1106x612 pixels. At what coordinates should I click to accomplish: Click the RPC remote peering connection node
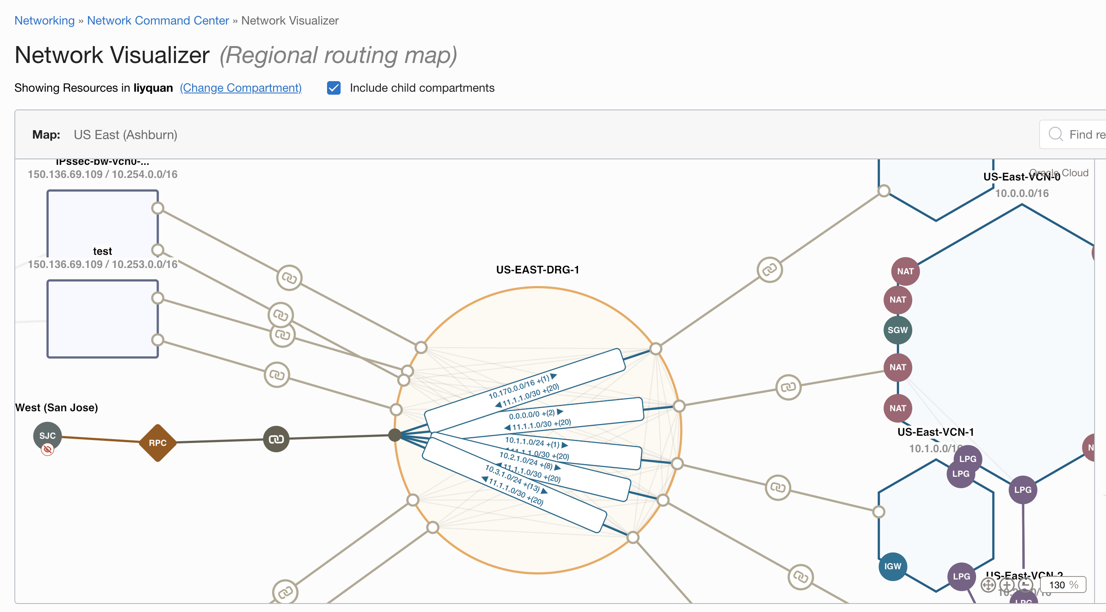point(157,442)
